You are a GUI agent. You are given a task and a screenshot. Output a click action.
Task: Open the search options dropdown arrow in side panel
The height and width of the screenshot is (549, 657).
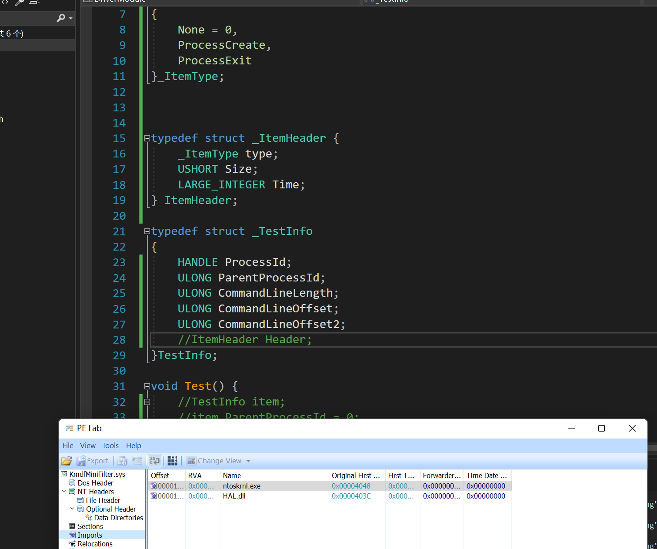71,18
